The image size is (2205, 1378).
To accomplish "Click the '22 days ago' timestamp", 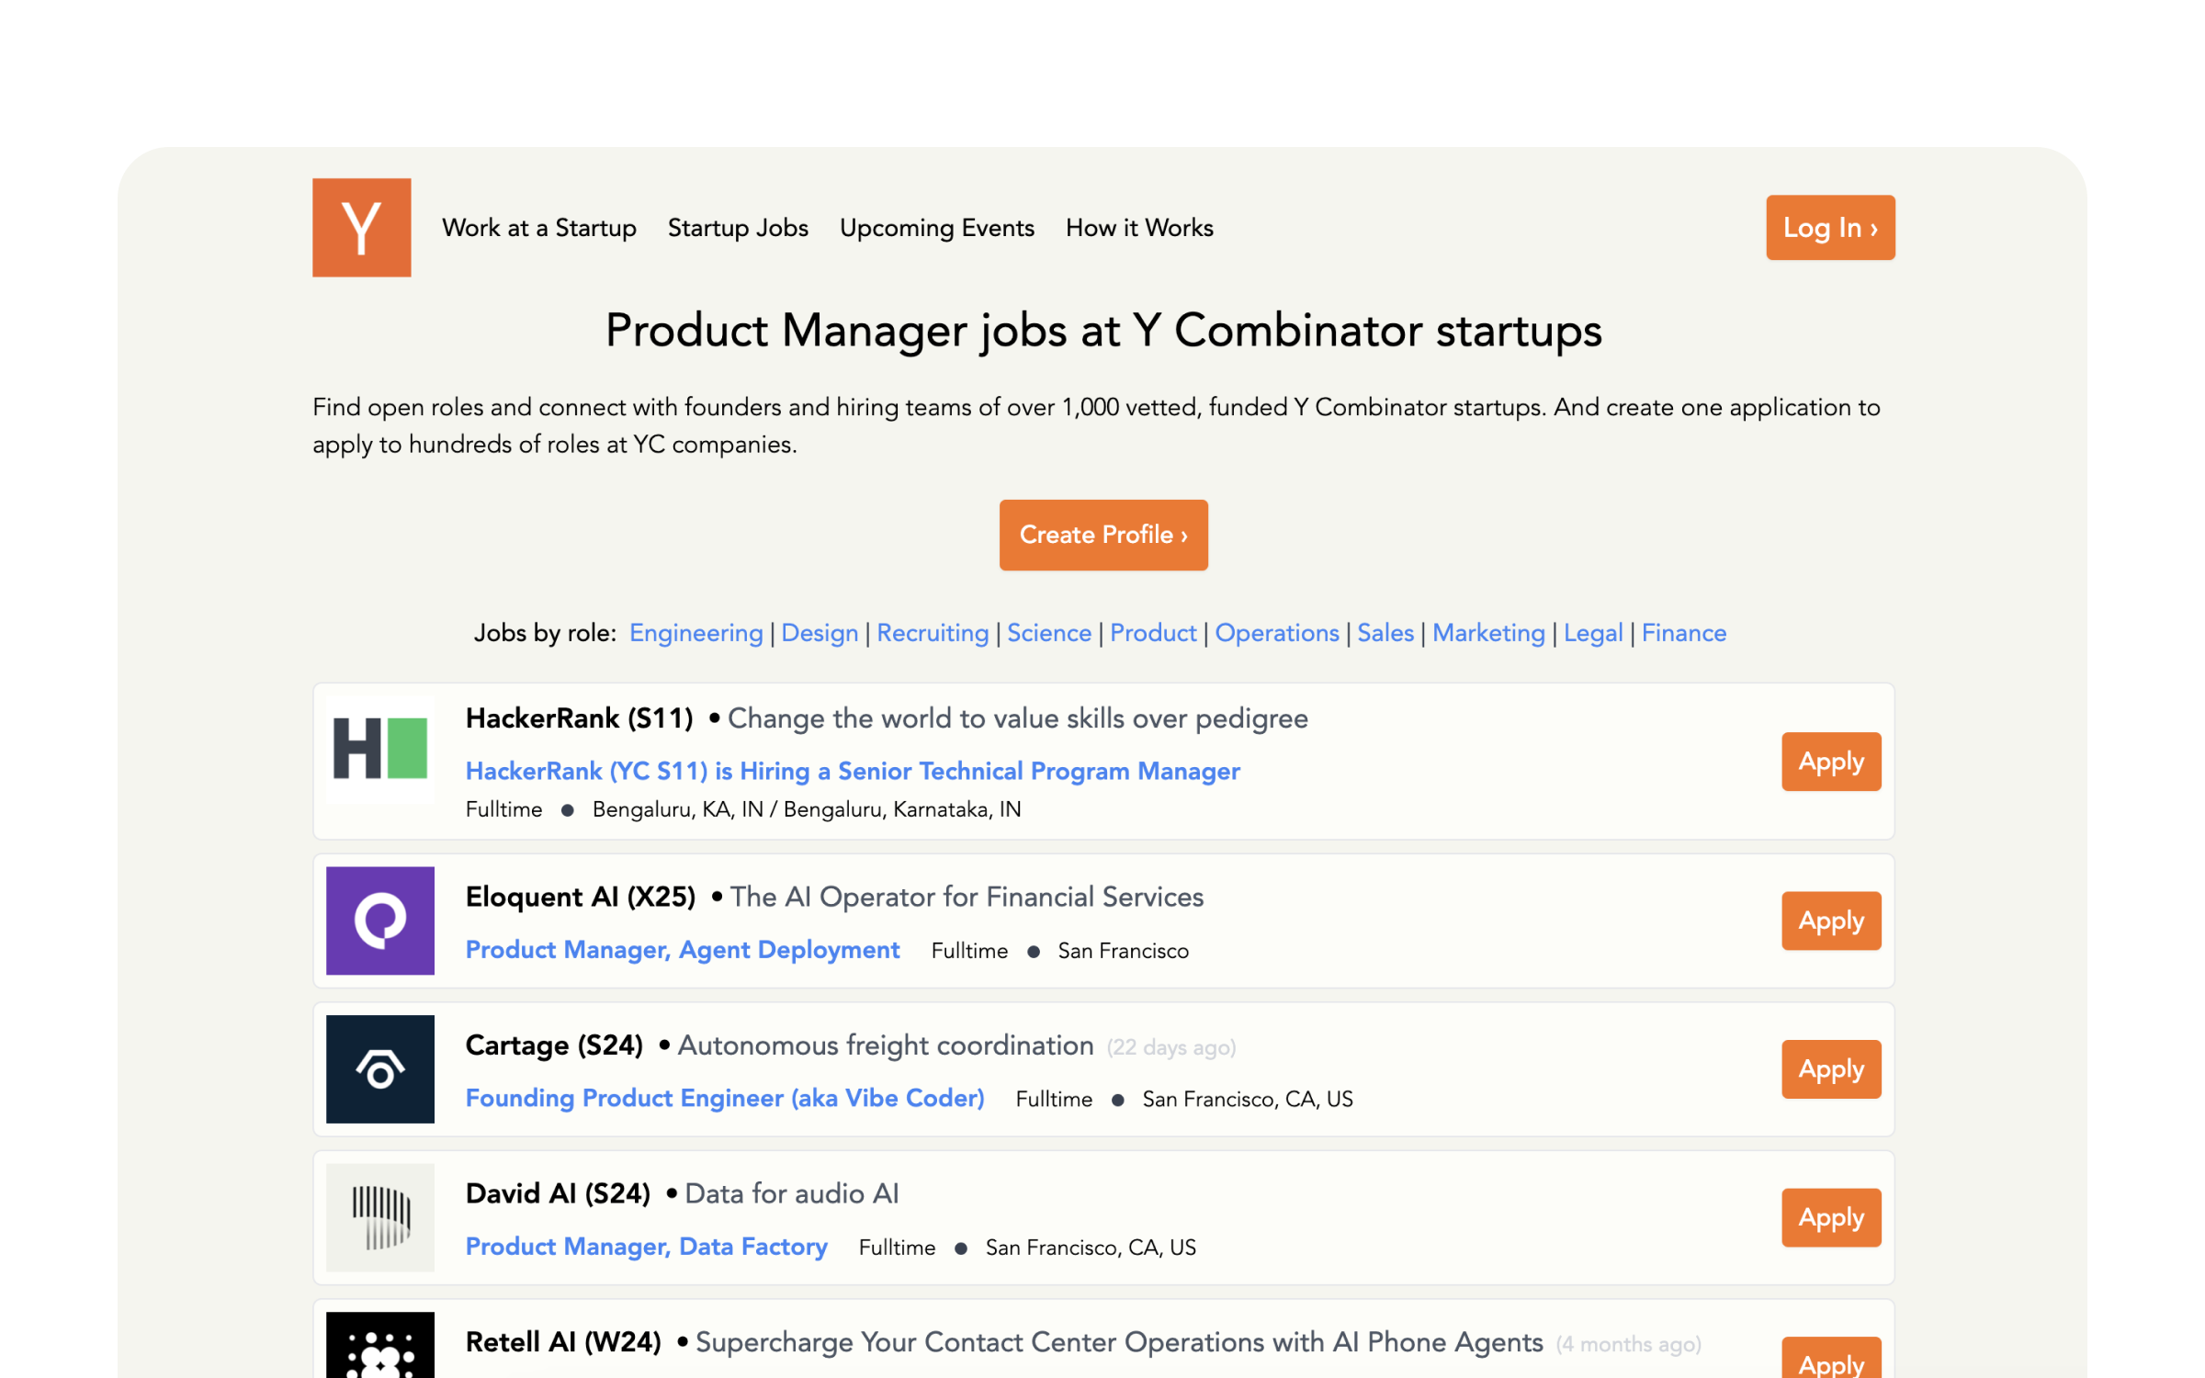I will (1171, 1047).
